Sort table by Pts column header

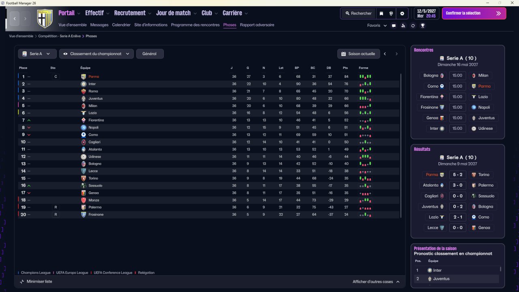(345, 68)
